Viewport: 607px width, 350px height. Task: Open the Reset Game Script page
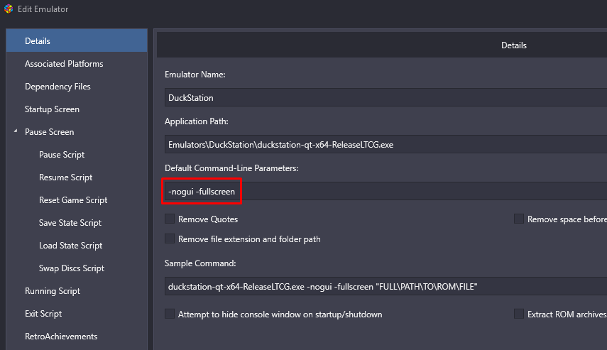pyautogui.click(x=73, y=200)
